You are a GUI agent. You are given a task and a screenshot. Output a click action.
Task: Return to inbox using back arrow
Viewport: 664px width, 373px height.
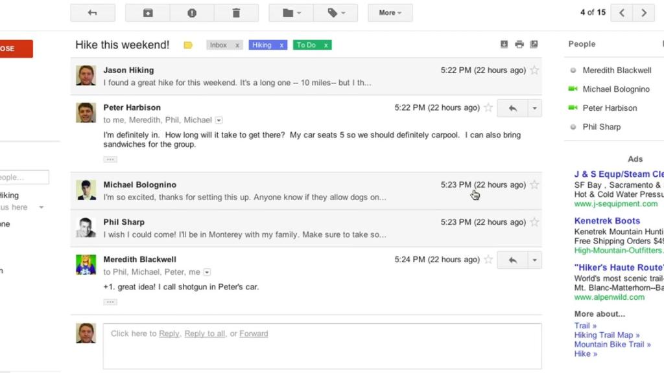pyautogui.click(x=93, y=12)
